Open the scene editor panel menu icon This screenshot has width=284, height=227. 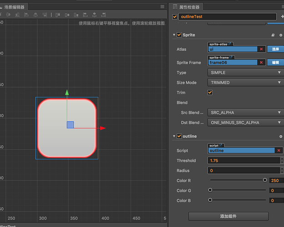pyautogui.click(x=162, y=7)
